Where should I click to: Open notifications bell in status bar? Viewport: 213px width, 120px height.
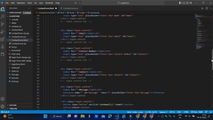[211, 112]
